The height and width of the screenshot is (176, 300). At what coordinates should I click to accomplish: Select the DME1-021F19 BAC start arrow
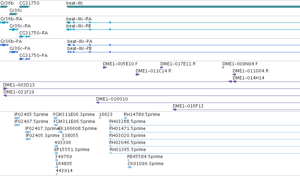click(5, 96)
